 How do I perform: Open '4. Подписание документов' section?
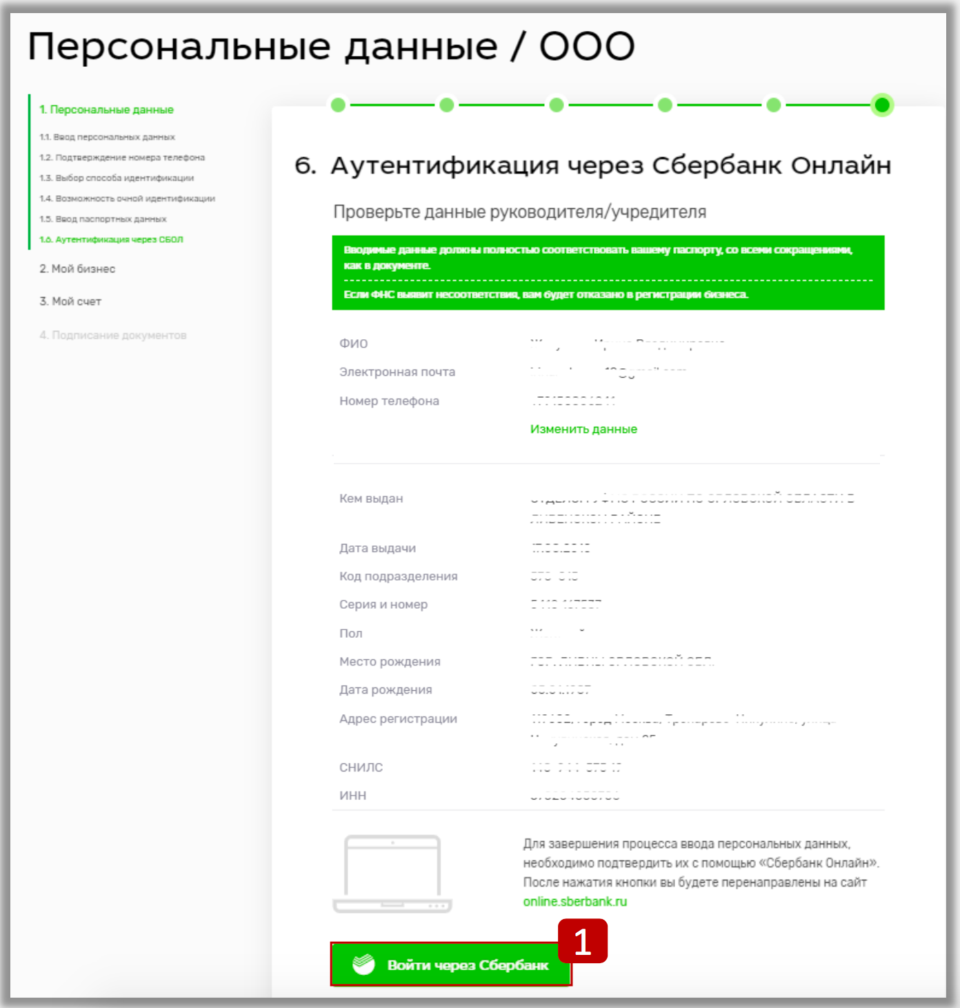pyautogui.click(x=113, y=335)
